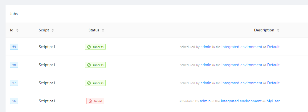Open job Id 58 badge
This screenshot has width=308, height=112.
pos(14,65)
